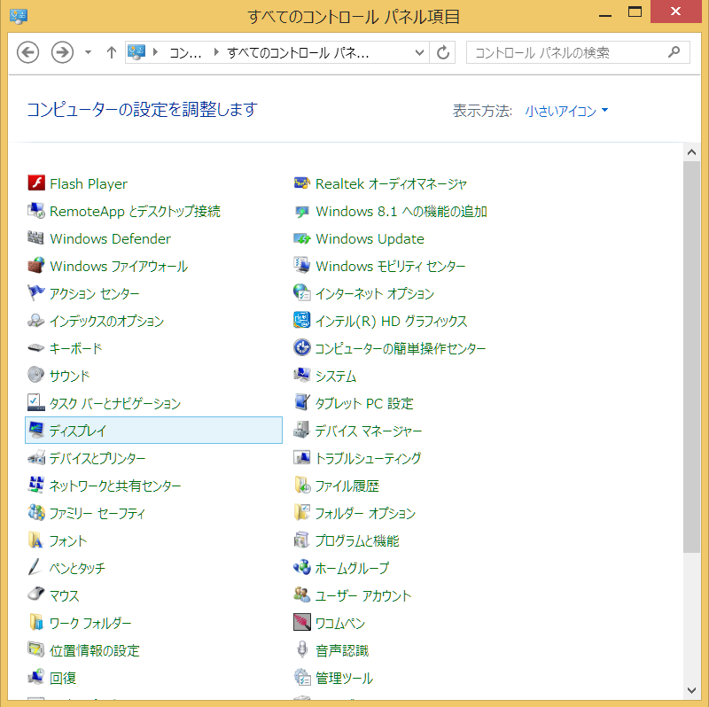The width and height of the screenshot is (709, 707).
Task: Click the search magnifier button
Action: [674, 52]
